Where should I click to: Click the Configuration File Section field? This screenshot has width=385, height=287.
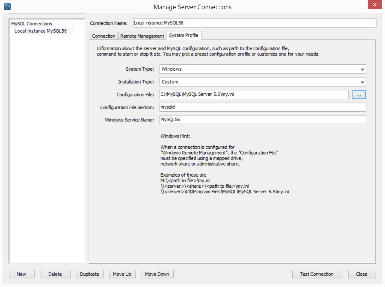tap(263, 107)
